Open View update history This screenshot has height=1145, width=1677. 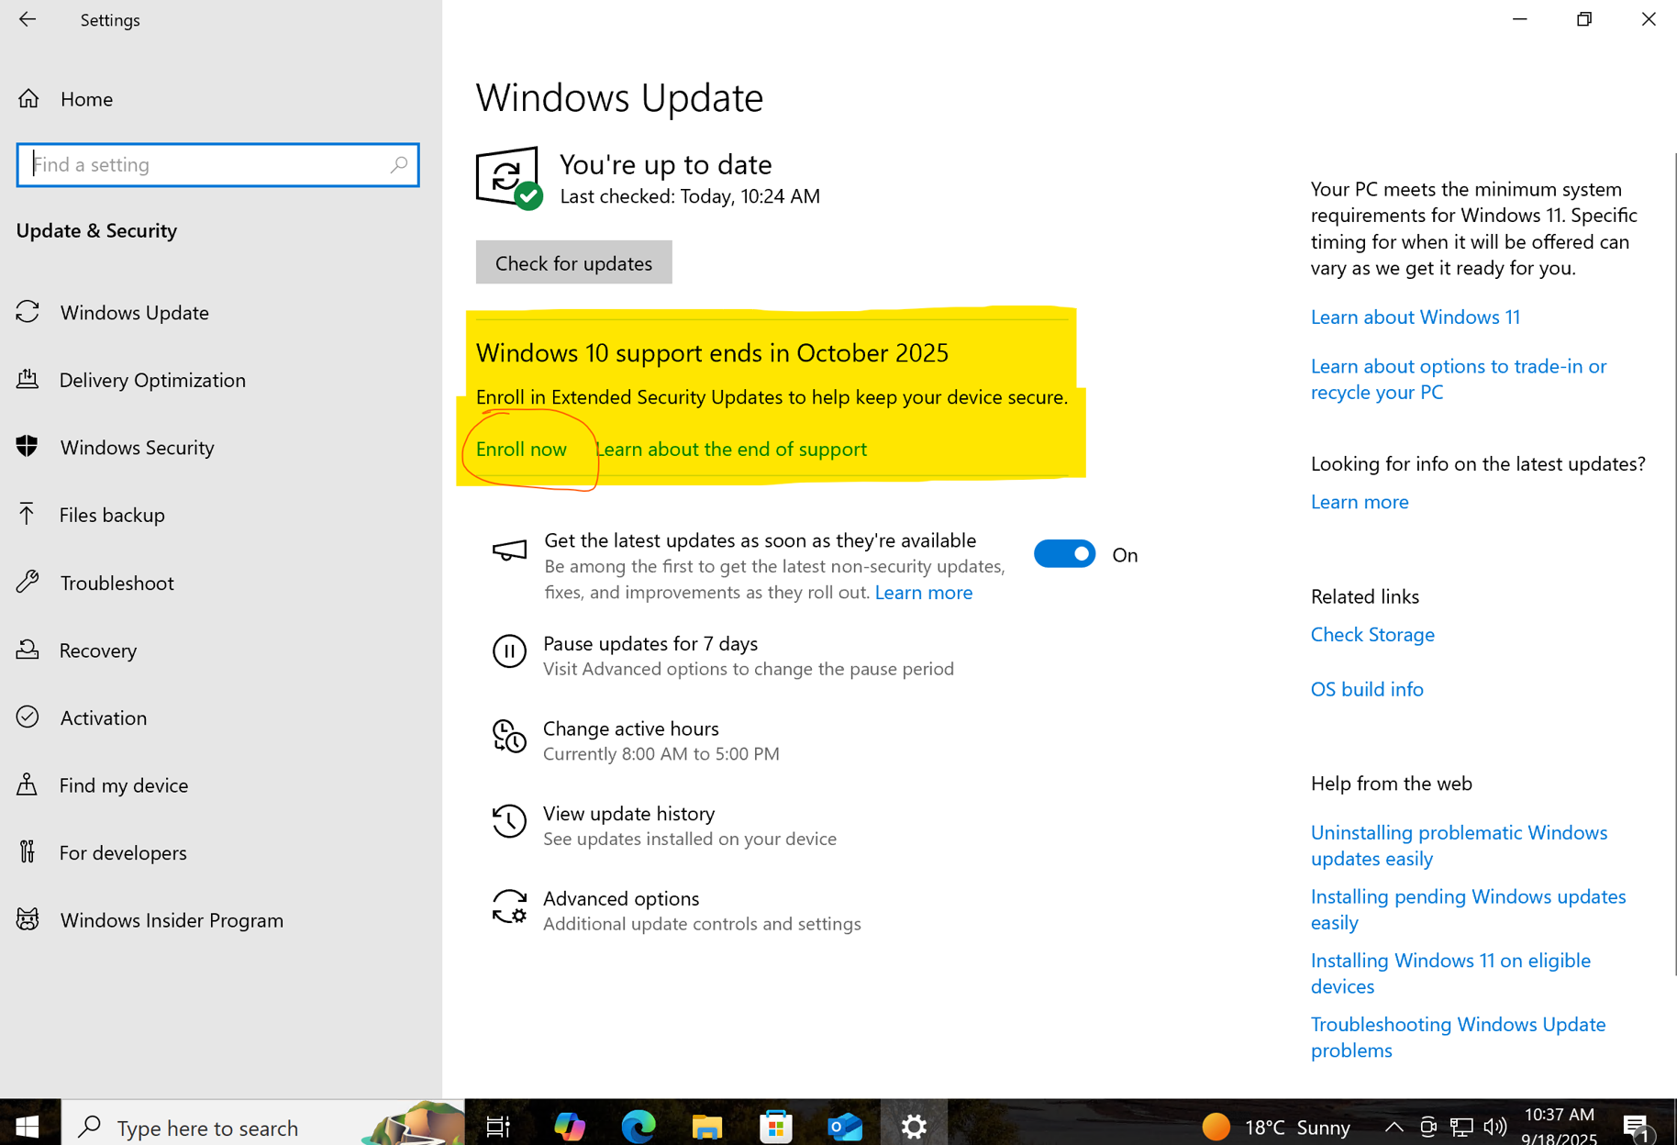click(x=629, y=813)
